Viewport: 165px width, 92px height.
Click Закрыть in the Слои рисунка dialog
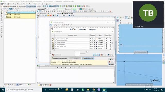click(x=103, y=55)
